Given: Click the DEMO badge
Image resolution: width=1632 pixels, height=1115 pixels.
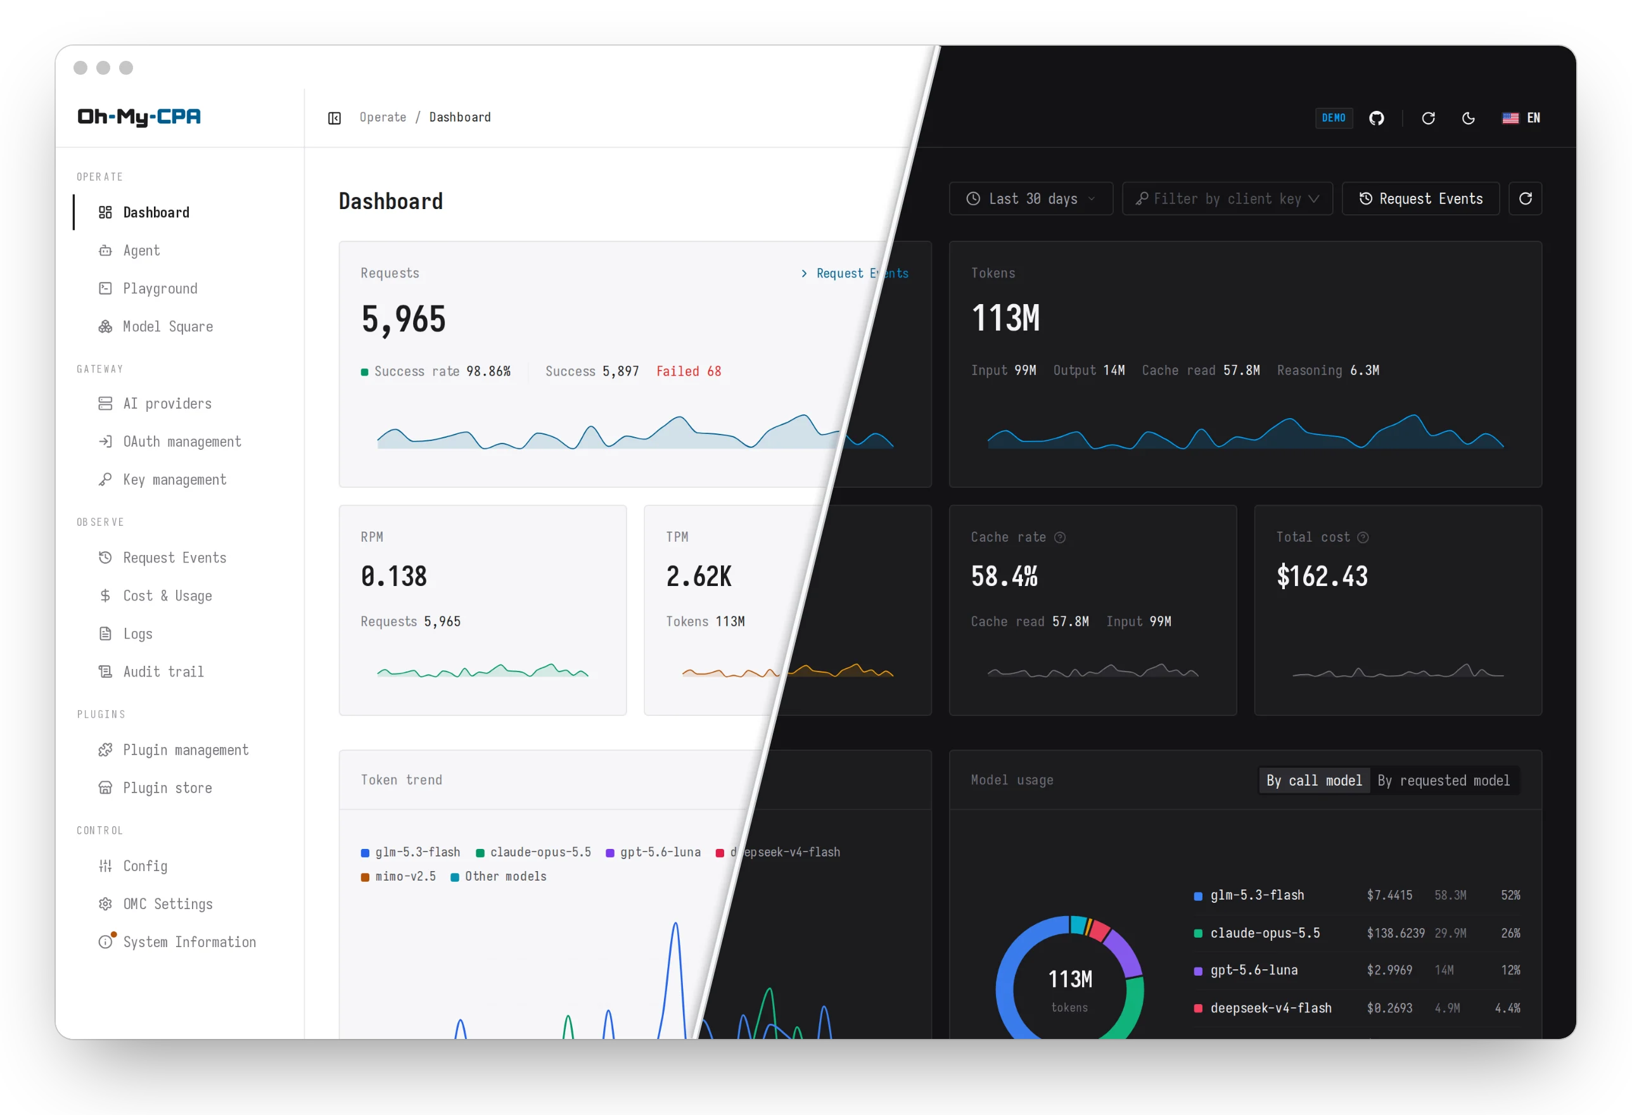Looking at the screenshot, I should coord(1334,118).
